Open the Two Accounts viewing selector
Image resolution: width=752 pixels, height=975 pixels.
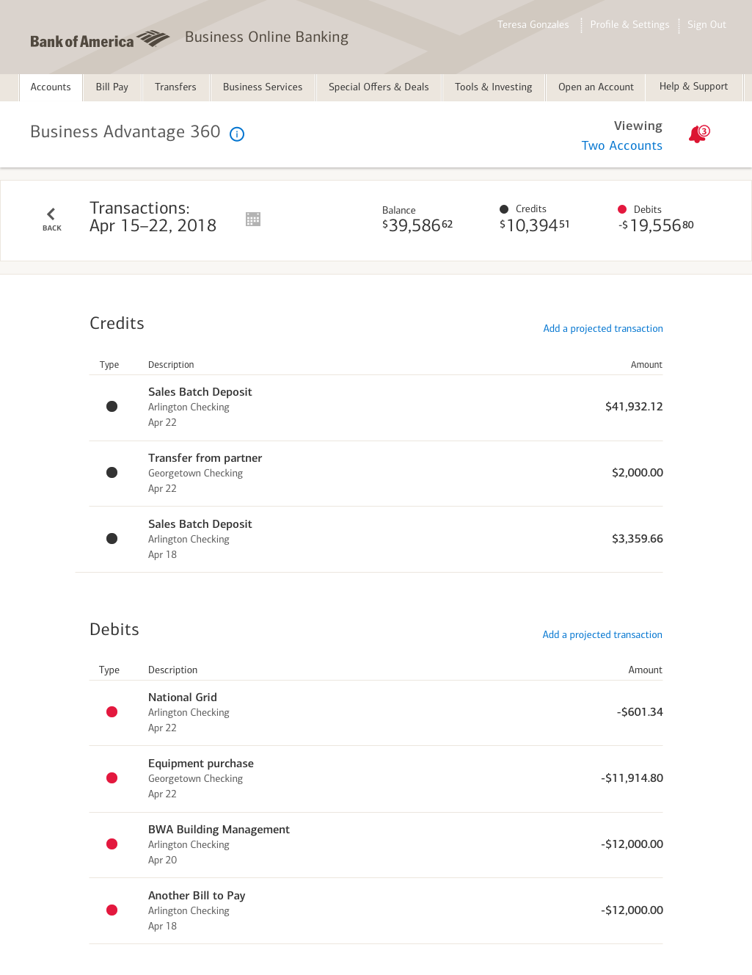[621, 145]
